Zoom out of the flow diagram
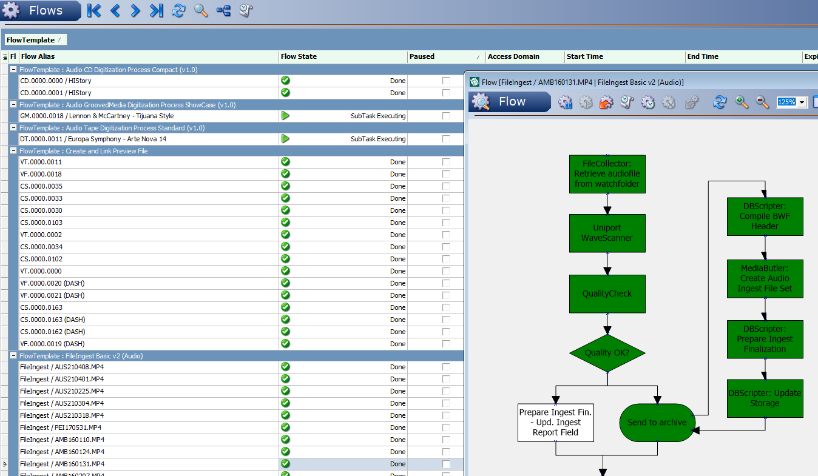818x476 pixels. click(x=762, y=102)
